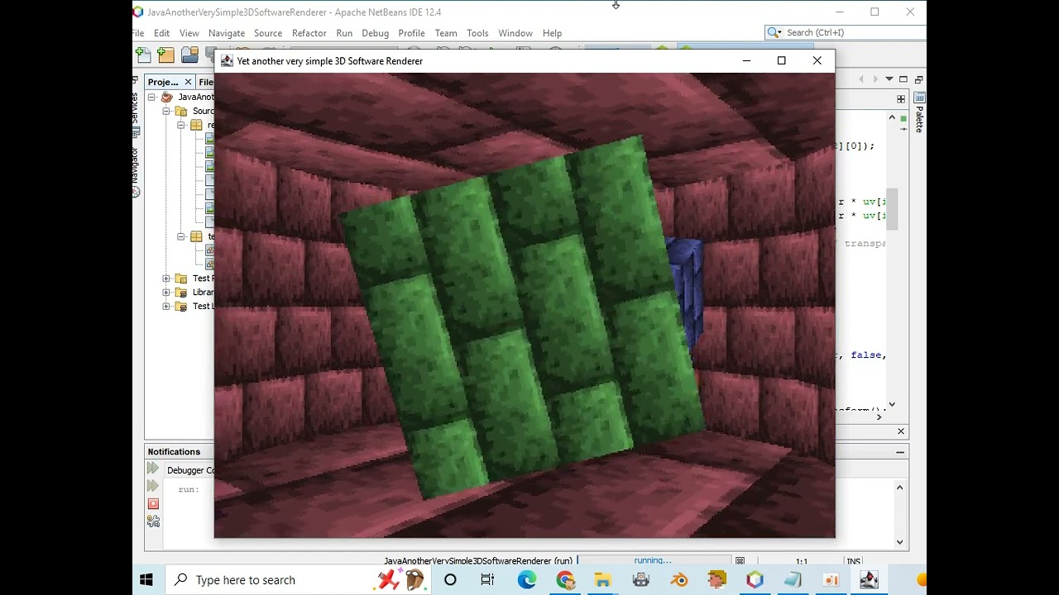Open File Explorer from the taskbar
This screenshot has width=1059, height=595.
coord(602,580)
